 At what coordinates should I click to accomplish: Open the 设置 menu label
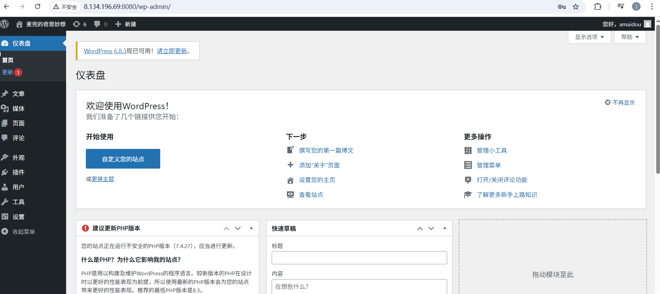pos(19,217)
